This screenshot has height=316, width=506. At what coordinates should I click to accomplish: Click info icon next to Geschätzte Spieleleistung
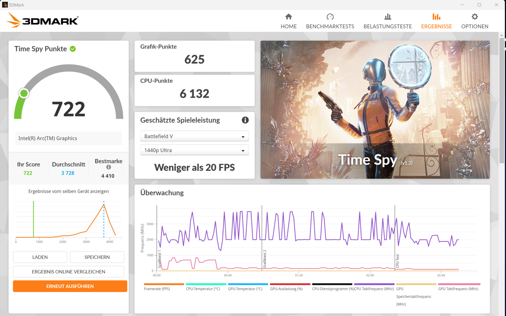(x=245, y=120)
